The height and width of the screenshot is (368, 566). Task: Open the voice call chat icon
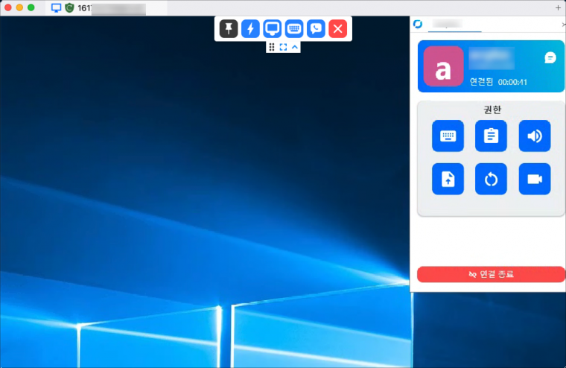coord(316,28)
